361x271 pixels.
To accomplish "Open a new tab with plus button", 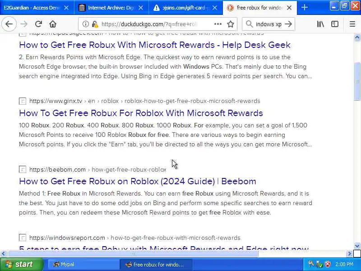I will pos(304,8).
